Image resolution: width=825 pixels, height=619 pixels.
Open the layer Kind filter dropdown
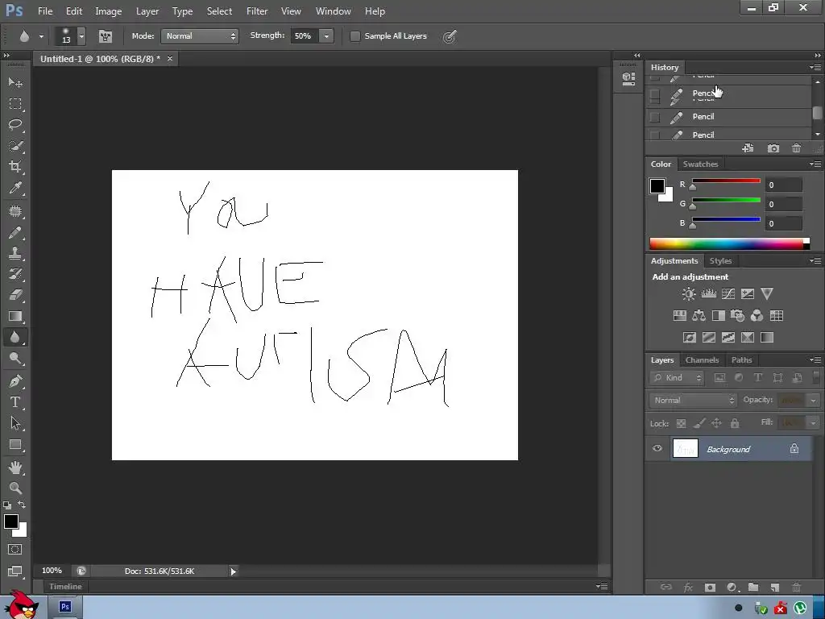point(678,377)
